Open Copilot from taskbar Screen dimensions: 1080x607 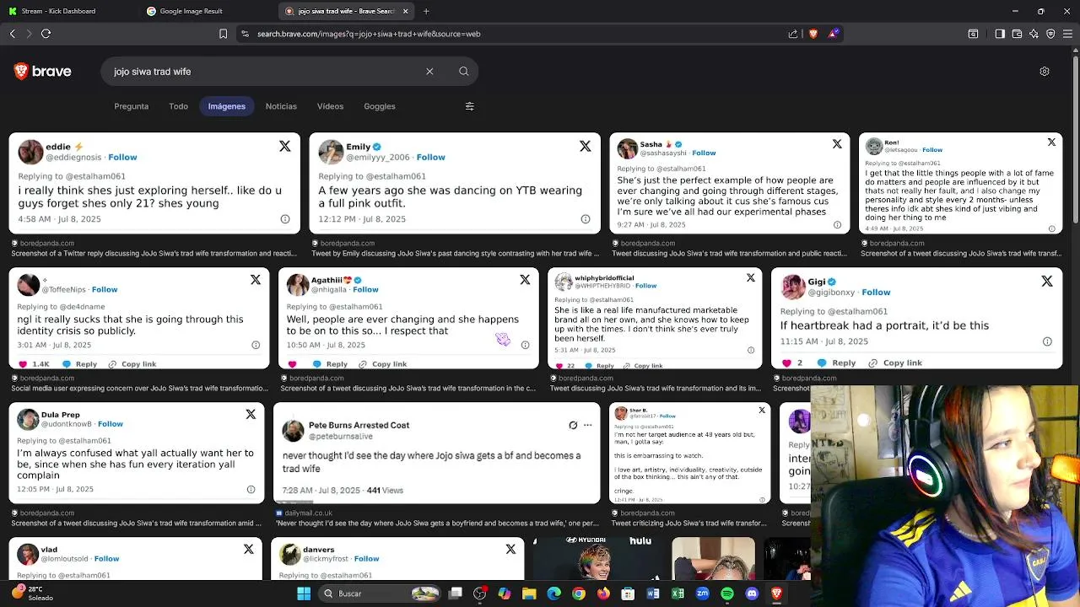(505, 594)
